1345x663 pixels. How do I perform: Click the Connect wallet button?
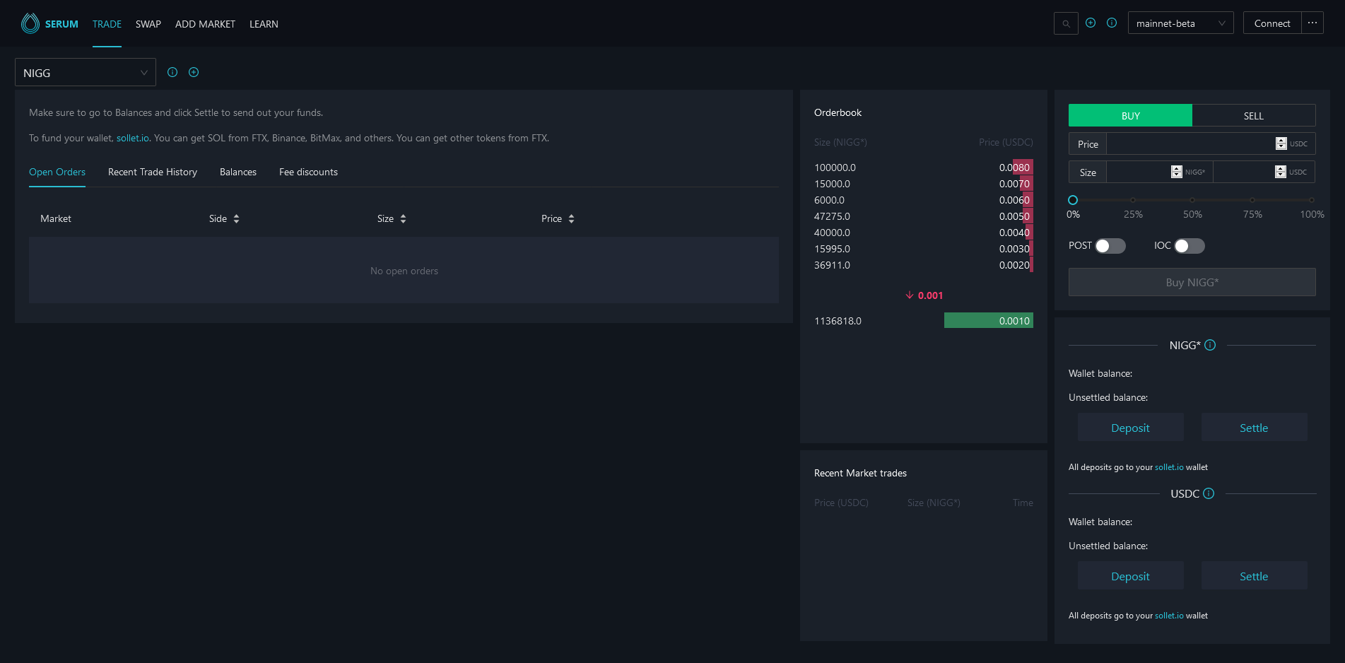[x=1272, y=23]
